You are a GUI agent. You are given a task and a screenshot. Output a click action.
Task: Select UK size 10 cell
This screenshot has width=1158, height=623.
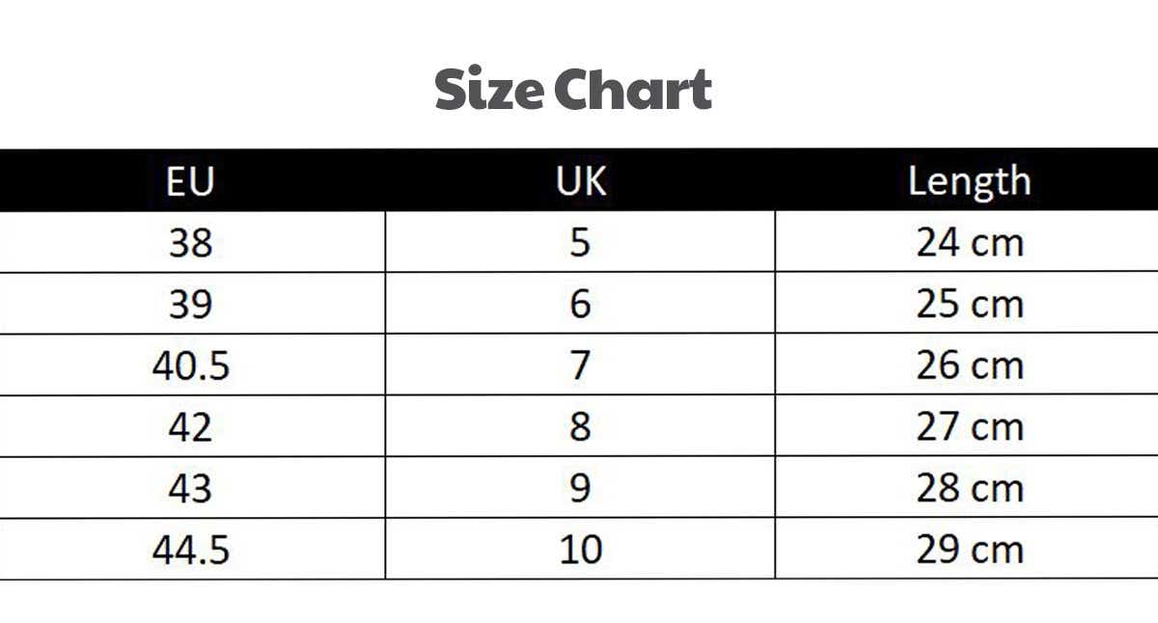pyautogui.click(x=580, y=550)
